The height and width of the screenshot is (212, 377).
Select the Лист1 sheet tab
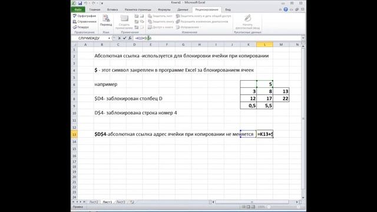point(107,202)
